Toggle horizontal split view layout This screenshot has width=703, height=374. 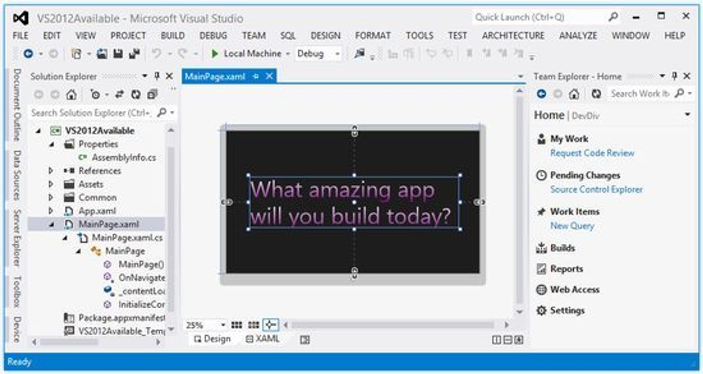pos(508,340)
